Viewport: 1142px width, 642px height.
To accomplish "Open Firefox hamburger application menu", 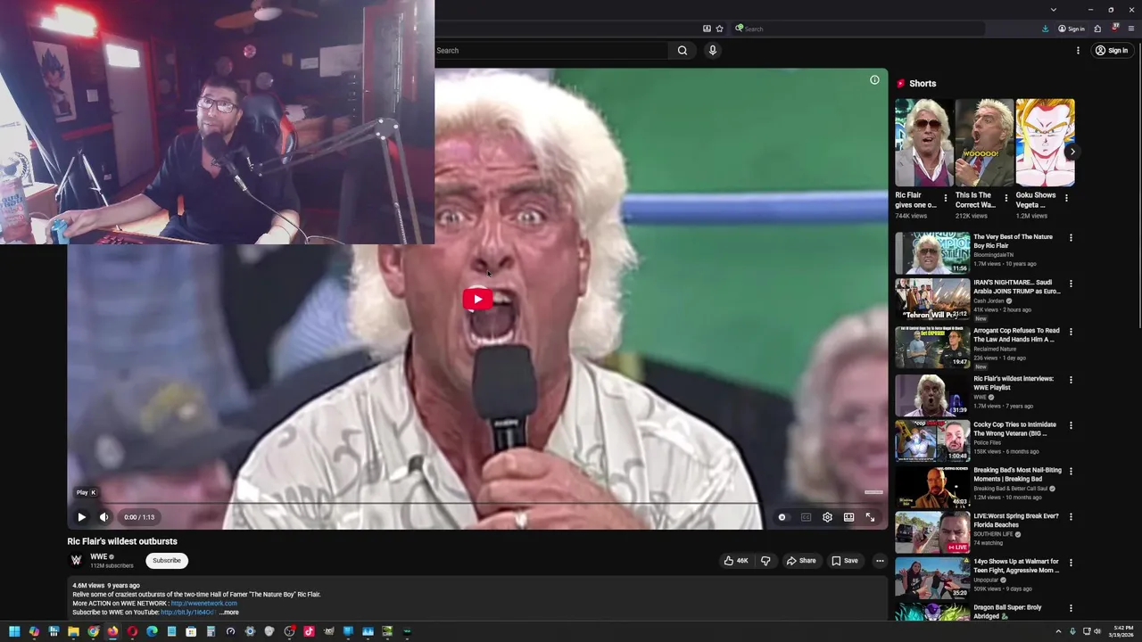I will click(1131, 29).
